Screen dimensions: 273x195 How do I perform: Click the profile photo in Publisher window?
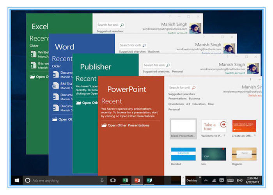coord(253,68)
